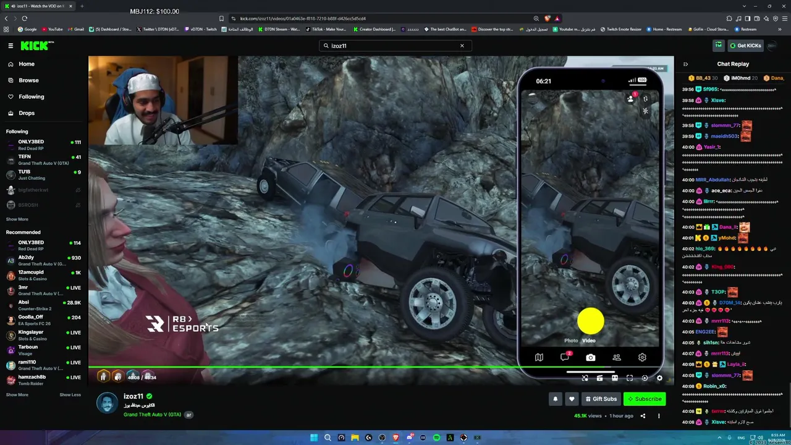Click the green Subscribe button
Image resolution: width=791 pixels, height=445 pixels.
(645, 399)
